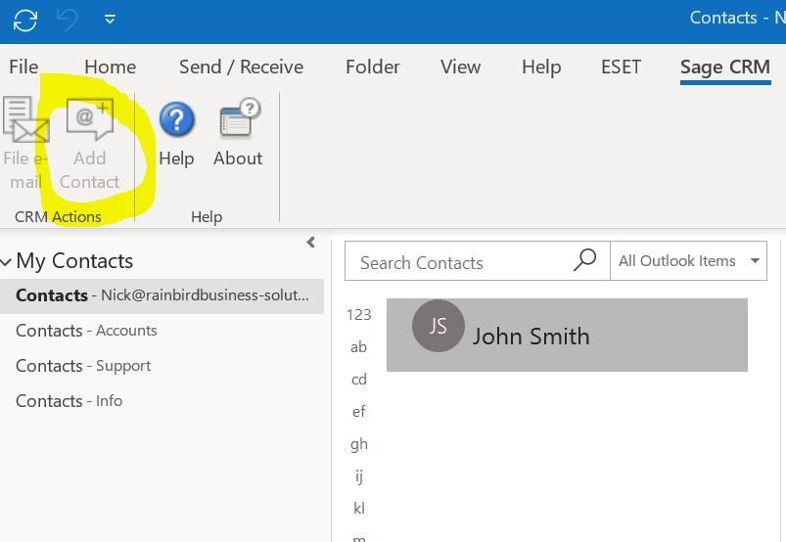Jump to contacts under ef
This screenshot has height=542, width=786.
358,412
